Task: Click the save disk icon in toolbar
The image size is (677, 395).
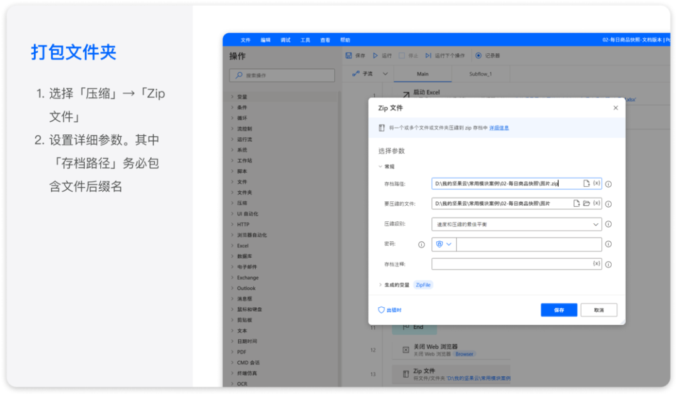Action: [x=349, y=55]
